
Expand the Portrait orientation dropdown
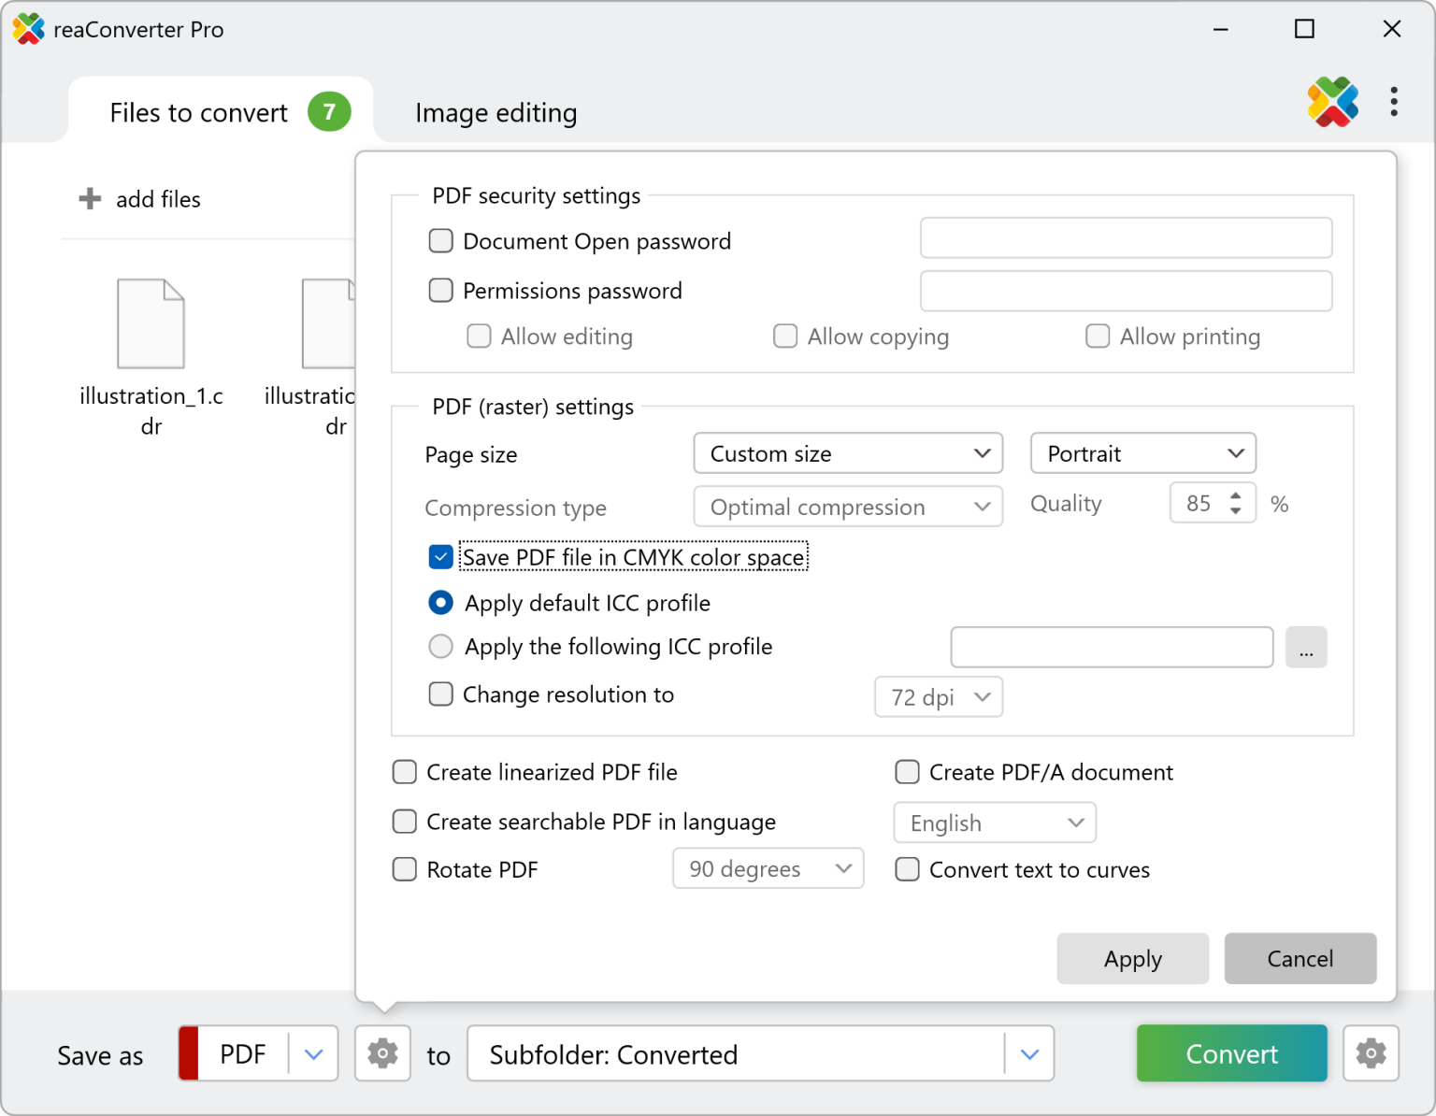(1142, 453)
